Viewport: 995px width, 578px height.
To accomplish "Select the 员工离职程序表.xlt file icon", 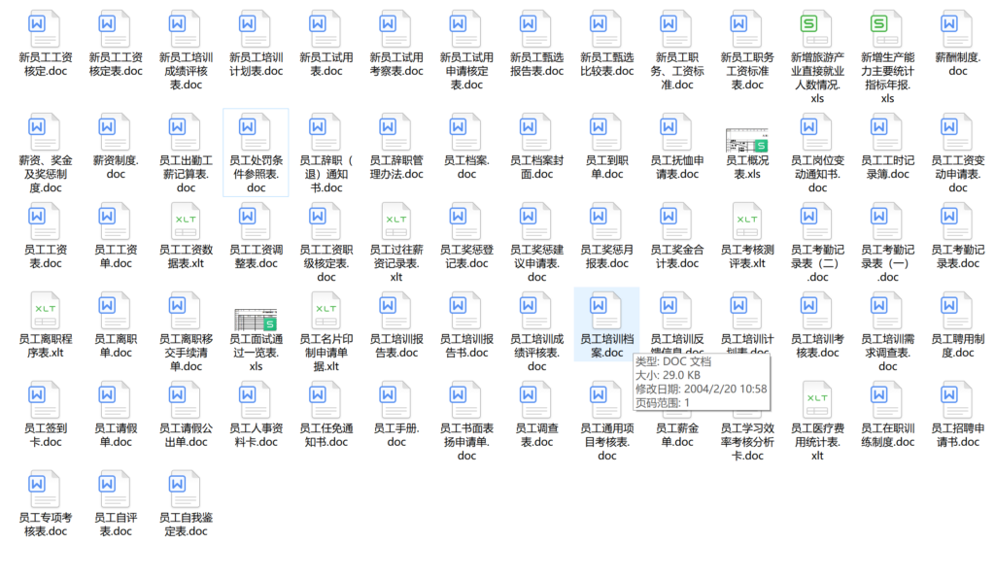I will click(46, 312).
